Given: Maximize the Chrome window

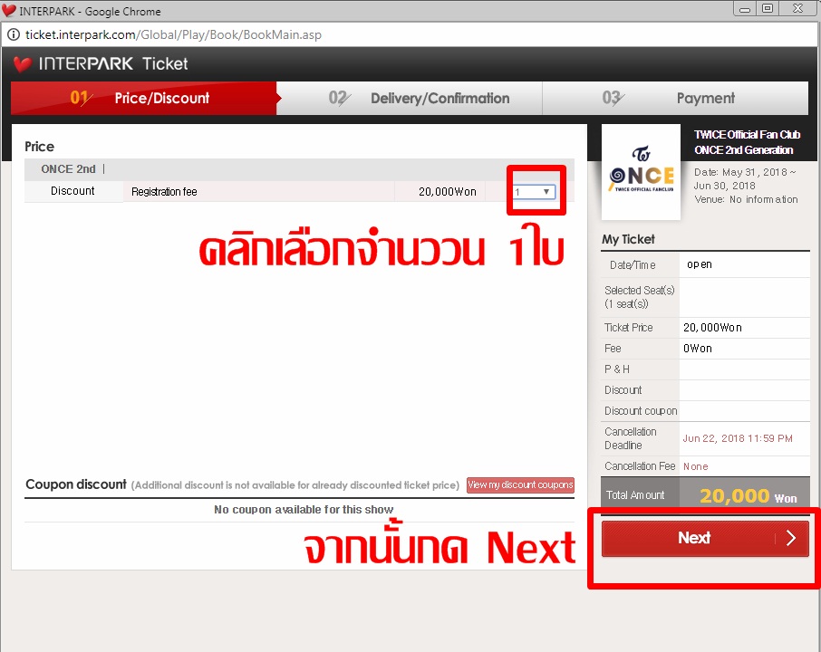Looking at the screenshot, I should [x=768, y=9].
